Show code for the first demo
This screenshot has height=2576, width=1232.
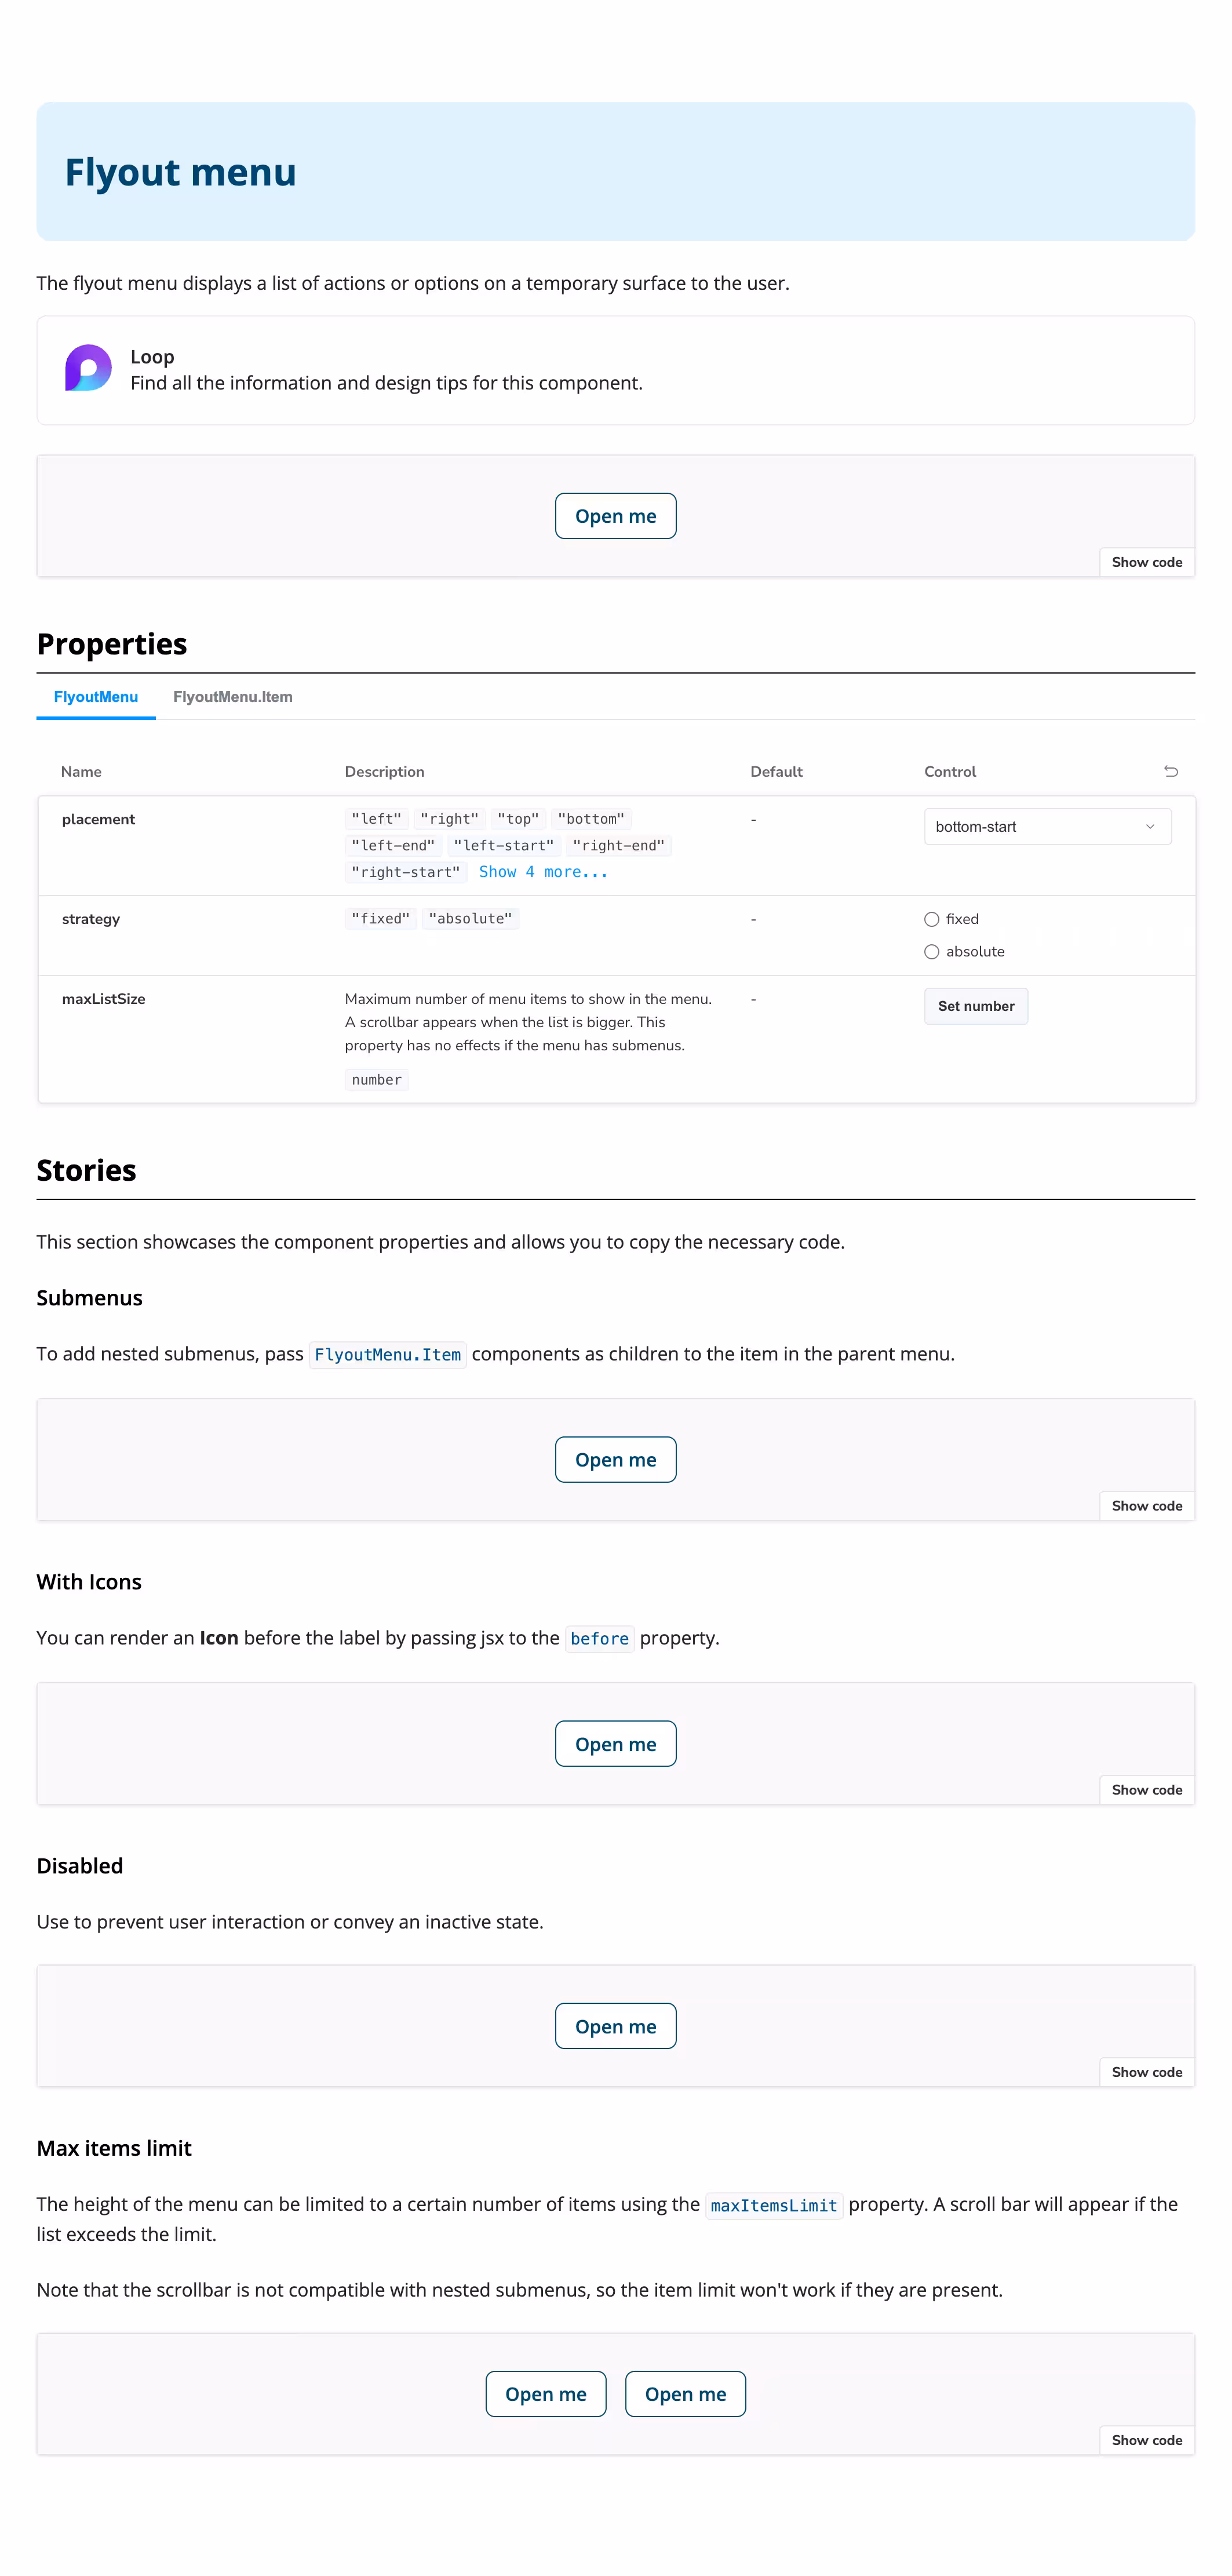point(1146,561)
